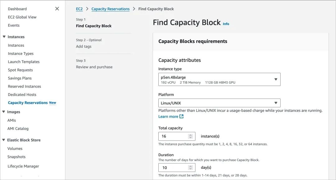Click the Learn more link
Viewport: 336px width, 180px height.
[168, 117]
